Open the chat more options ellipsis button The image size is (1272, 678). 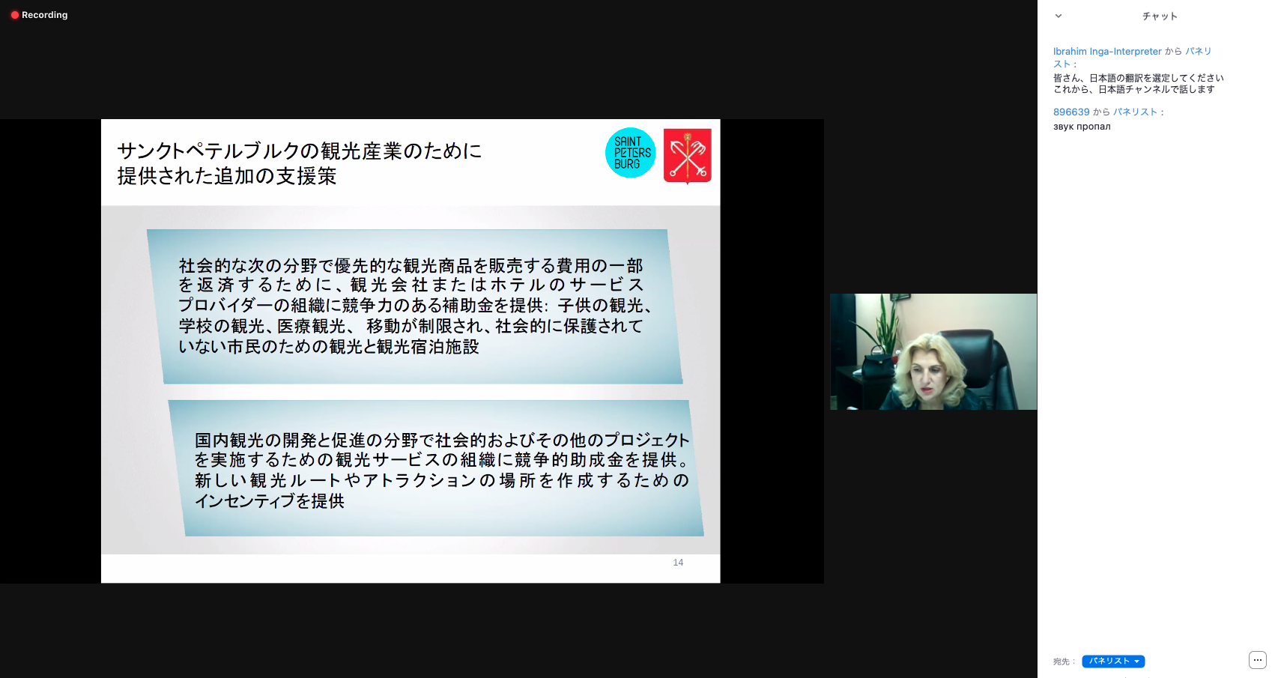[1257, 660]
